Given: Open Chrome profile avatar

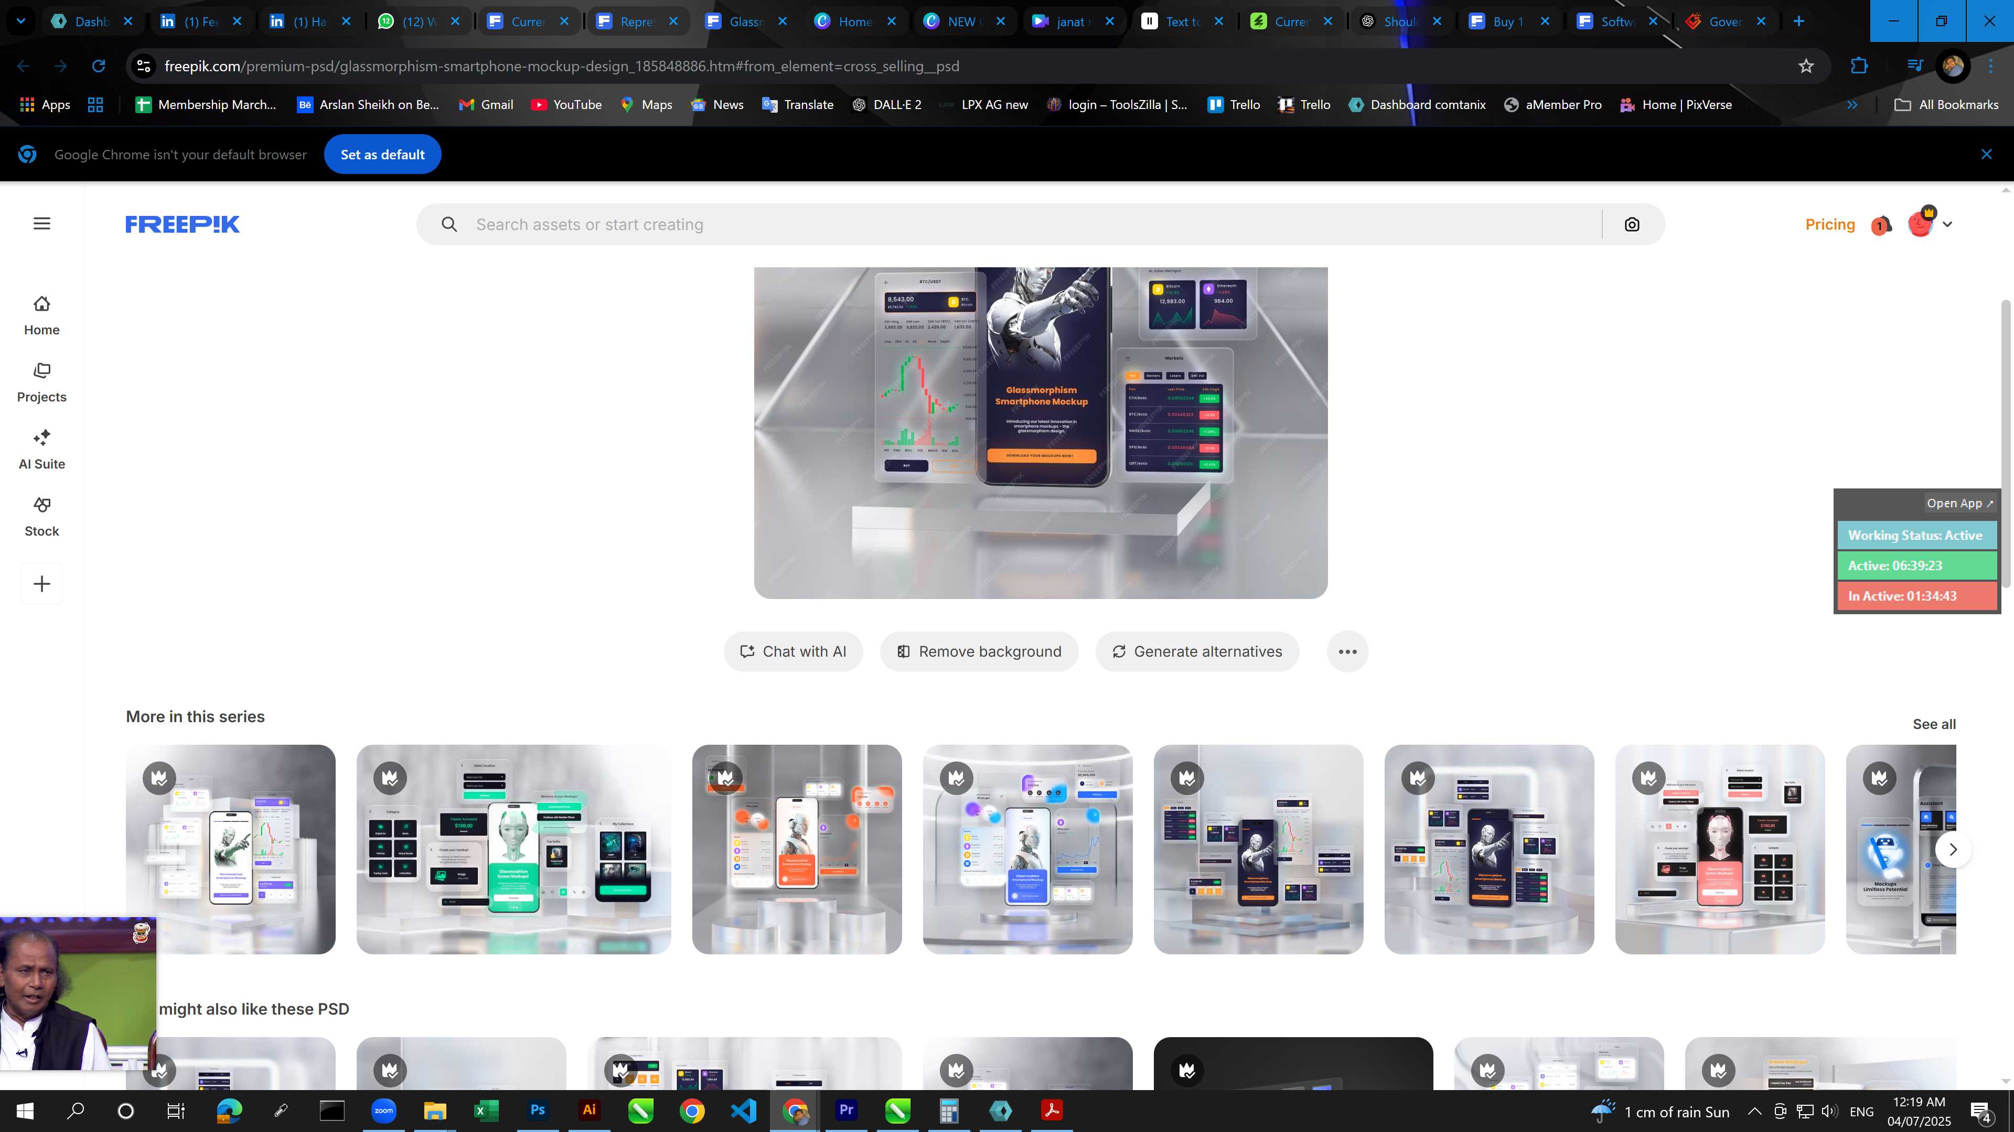Looking at the screenshot, I should pyautogui.click(x=1952, y=67).
